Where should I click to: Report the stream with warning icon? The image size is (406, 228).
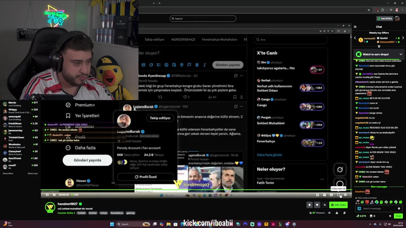click(337, 213)
